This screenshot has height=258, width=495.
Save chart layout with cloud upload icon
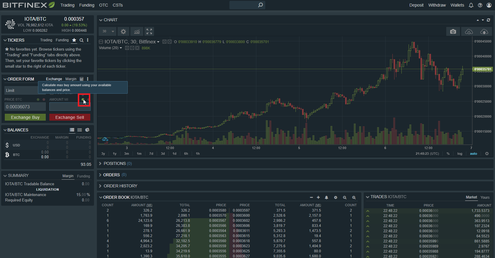pyautogui.click(x=484, y=31)
